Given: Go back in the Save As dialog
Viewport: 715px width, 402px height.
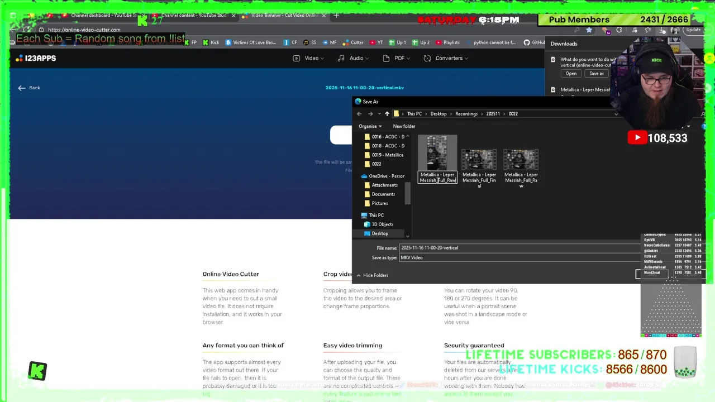Looking at the screenshot, I should [x=359, y=114].
